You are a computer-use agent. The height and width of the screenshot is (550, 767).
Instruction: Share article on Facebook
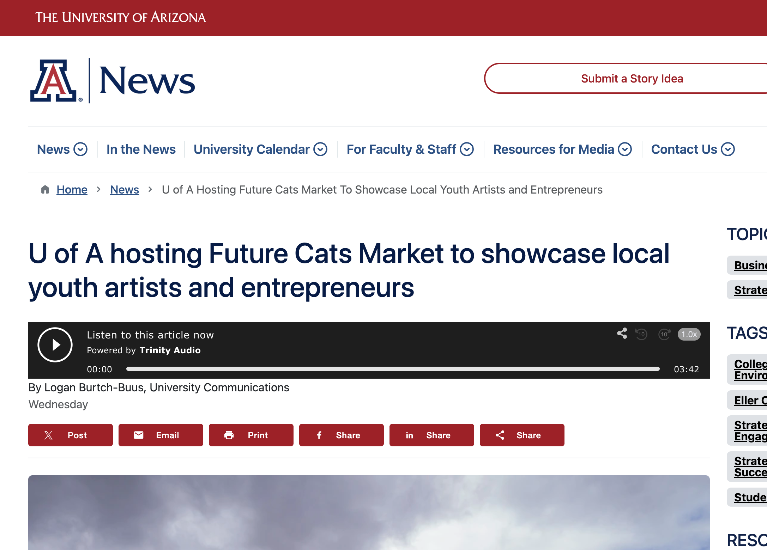342,435
